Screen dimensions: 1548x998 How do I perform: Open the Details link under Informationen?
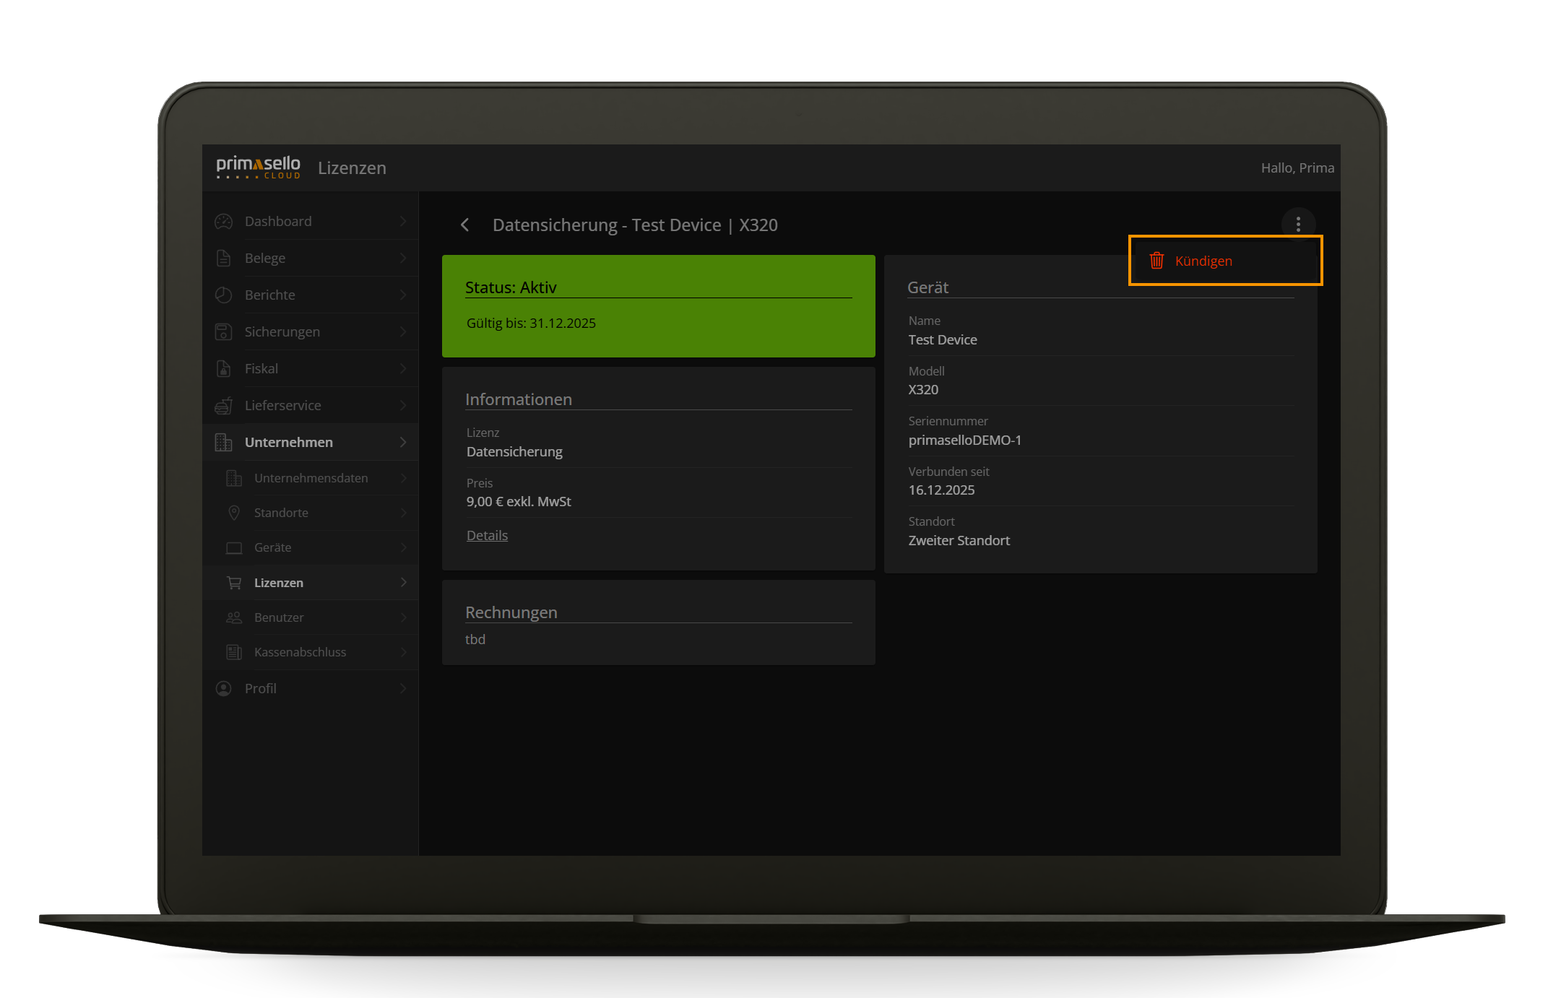click(486, 535)
